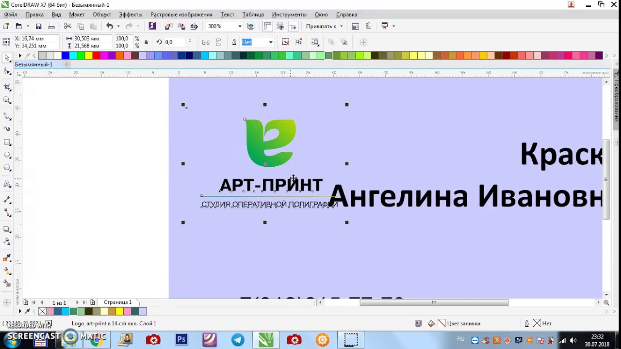621x349 pixels.
Task: Open the Эффекты menu
Action: (131, 15)
